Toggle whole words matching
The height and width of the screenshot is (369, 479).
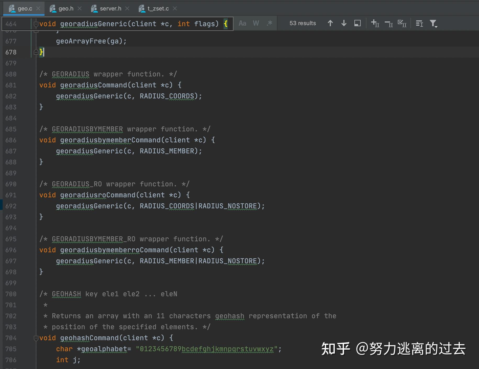256,23
